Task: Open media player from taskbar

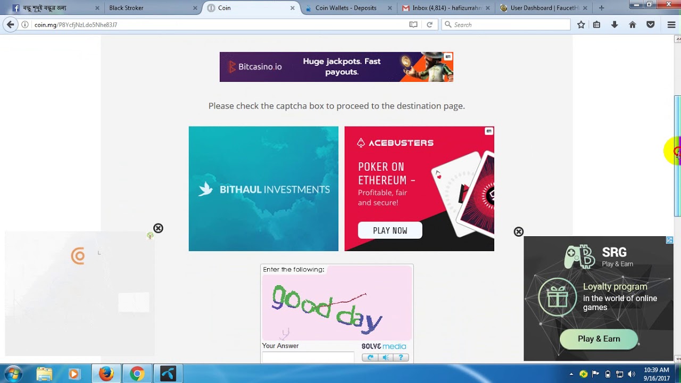Action: 74,374
